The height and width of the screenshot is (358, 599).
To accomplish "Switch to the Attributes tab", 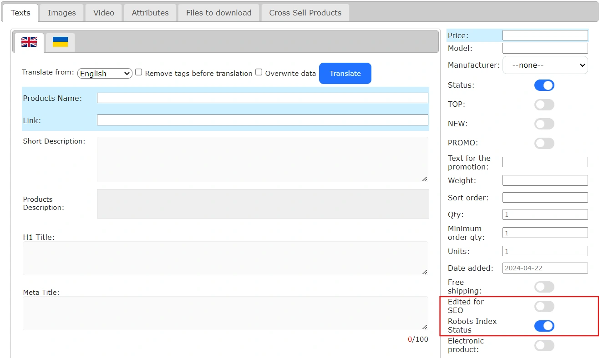I will (150, 13).
